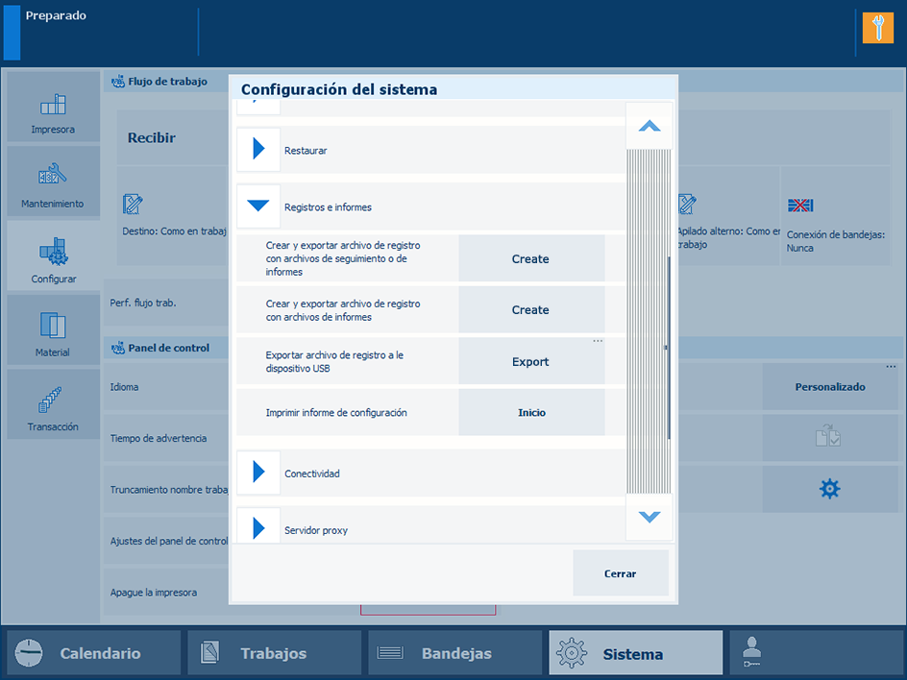Collapse the Registros e informes section
This screenshot has height=680, width=907.
pos(258,206)
